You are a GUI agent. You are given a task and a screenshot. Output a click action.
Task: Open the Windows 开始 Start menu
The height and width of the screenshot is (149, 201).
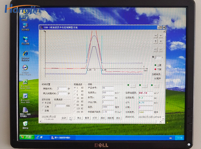pos(26,137)
